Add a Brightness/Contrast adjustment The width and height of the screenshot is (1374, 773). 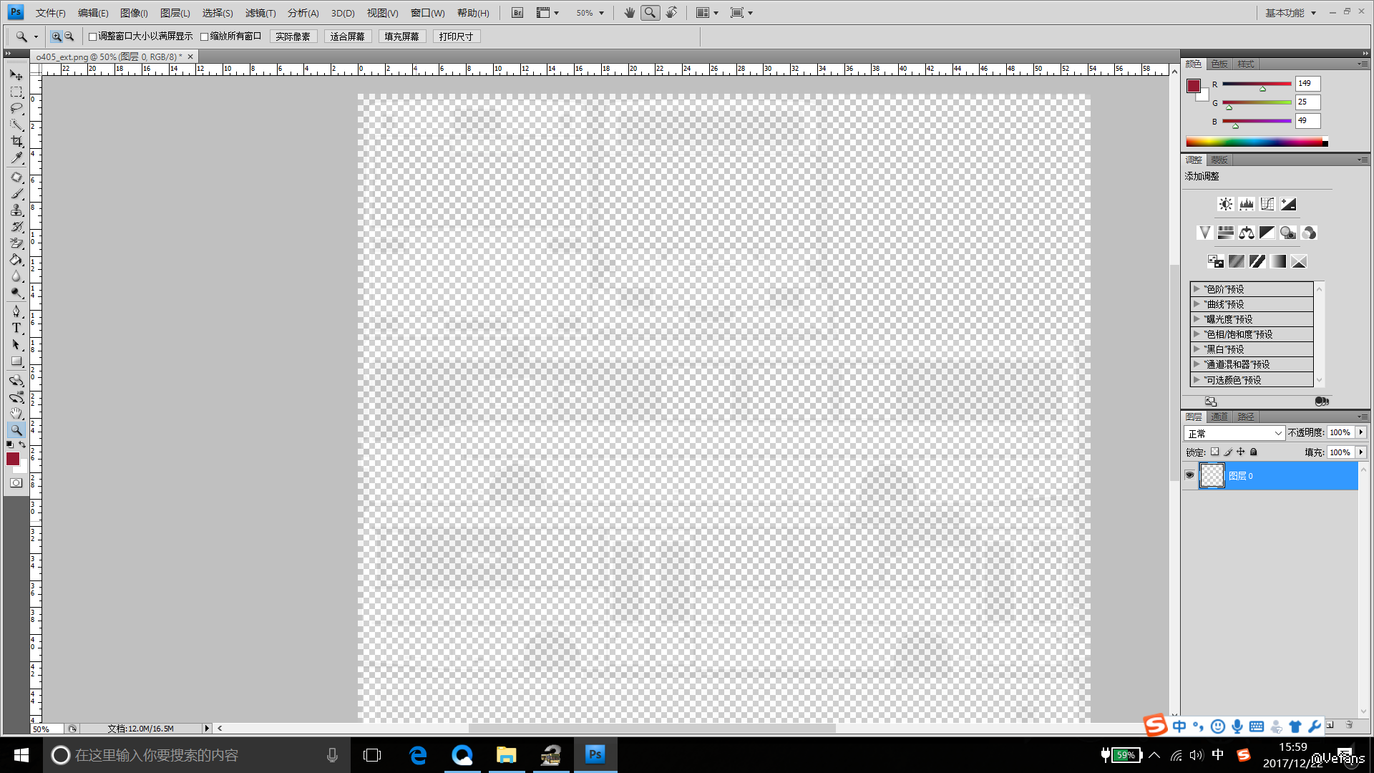coord(1226,204)
